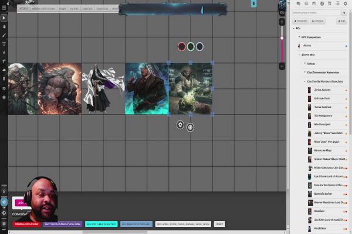Click the sixth button in token action bar

[102, 9]
